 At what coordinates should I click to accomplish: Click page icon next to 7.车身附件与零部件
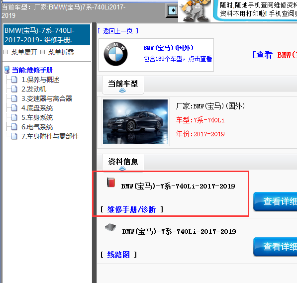(x=14, y=136)
